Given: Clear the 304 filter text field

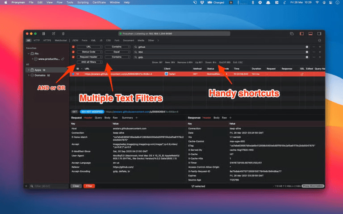Looking at the screenshot, I should pyautogui.click(x=307, y=52).
